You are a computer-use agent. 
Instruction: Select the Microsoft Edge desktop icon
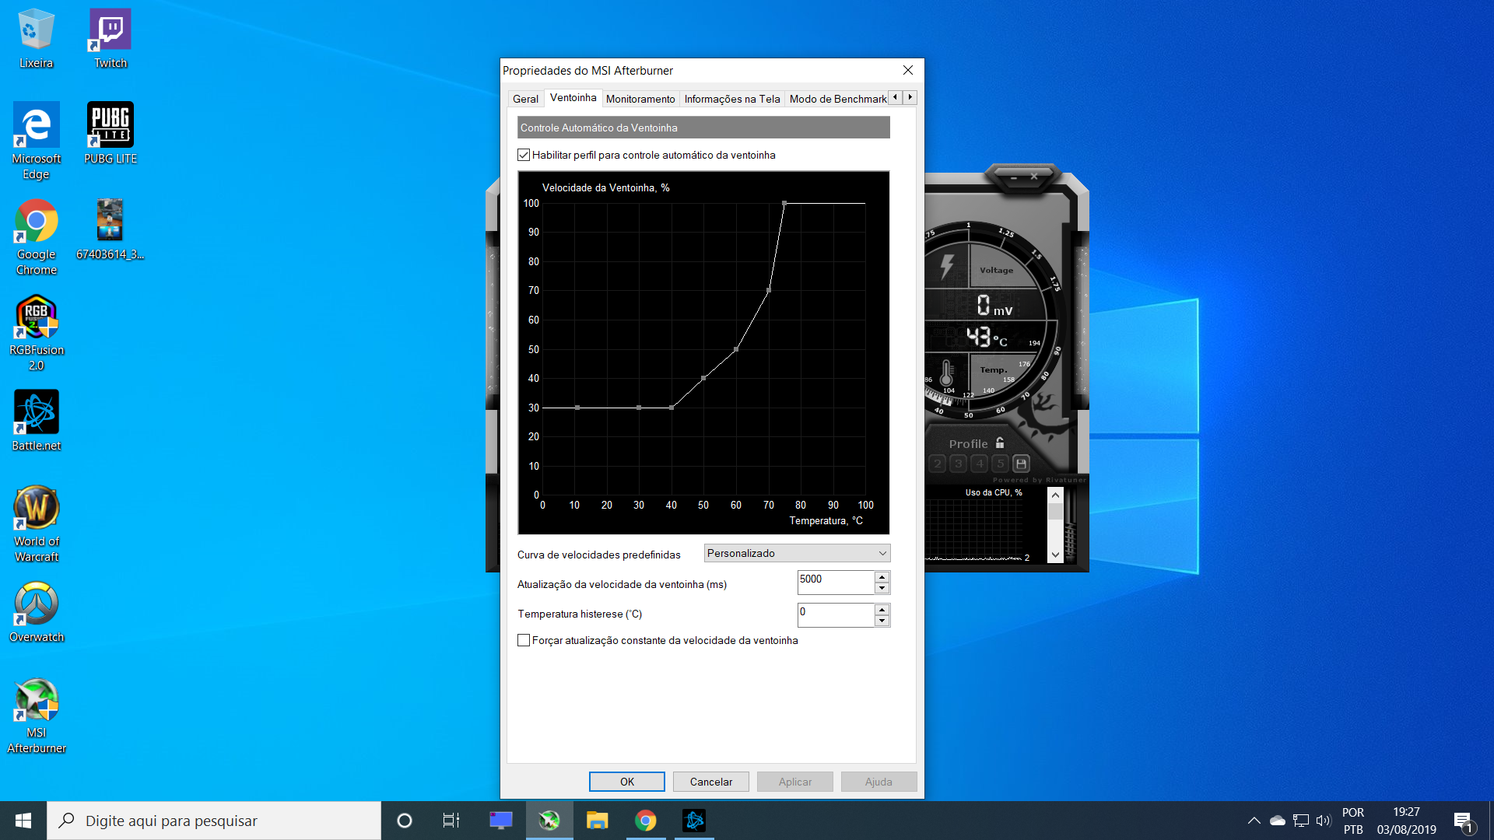tap(36, 142)
